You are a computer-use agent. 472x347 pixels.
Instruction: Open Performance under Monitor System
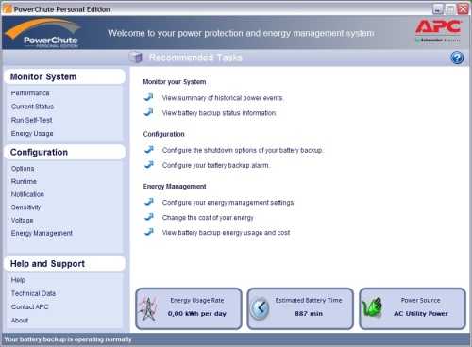[30, 93]
